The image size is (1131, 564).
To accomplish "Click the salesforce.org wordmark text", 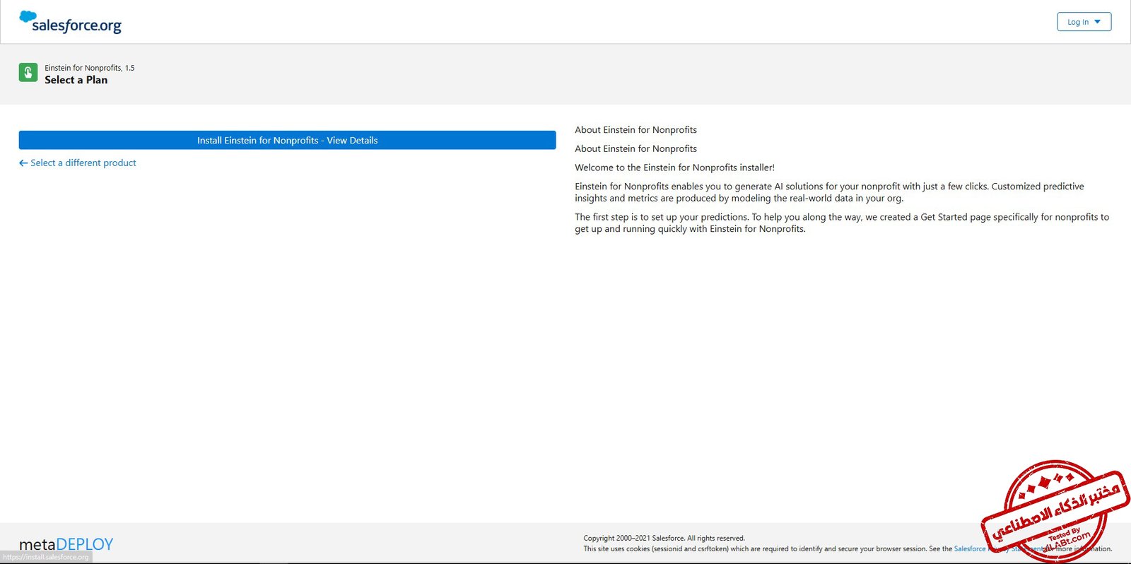I will coord(76,26).
